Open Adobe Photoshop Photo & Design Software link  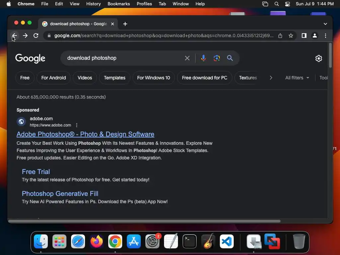[x=85, y=134]
